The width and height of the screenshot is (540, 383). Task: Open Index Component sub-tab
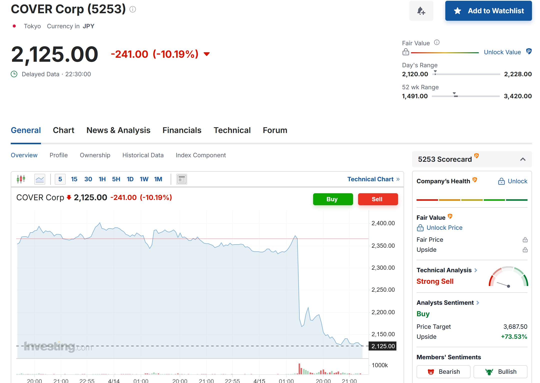[x=201, y=155]
